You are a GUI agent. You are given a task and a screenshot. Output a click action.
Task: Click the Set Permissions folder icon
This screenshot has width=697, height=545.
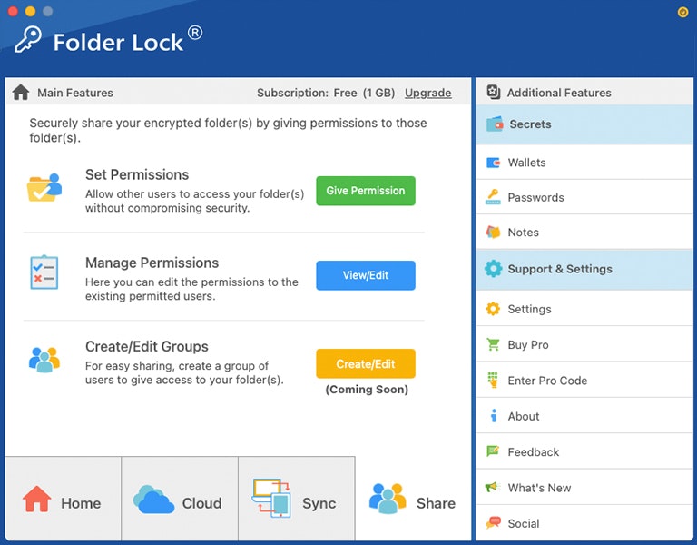pos(44,187)
